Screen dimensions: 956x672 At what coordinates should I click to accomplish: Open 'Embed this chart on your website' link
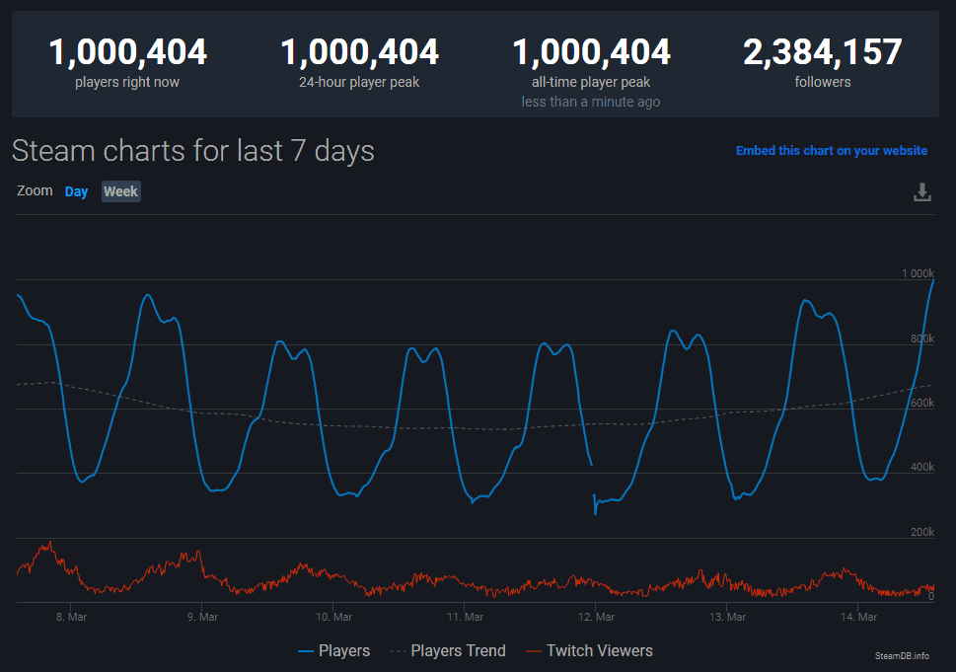tap(831, 151)
